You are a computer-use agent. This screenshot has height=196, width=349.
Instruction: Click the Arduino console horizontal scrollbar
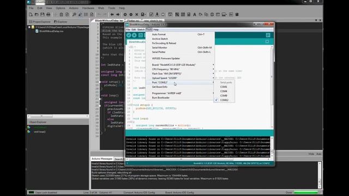198,159
